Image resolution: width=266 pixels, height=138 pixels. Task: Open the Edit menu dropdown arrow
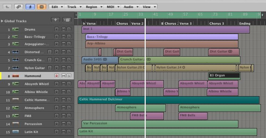pyautogui.click(x=62, y=7)
